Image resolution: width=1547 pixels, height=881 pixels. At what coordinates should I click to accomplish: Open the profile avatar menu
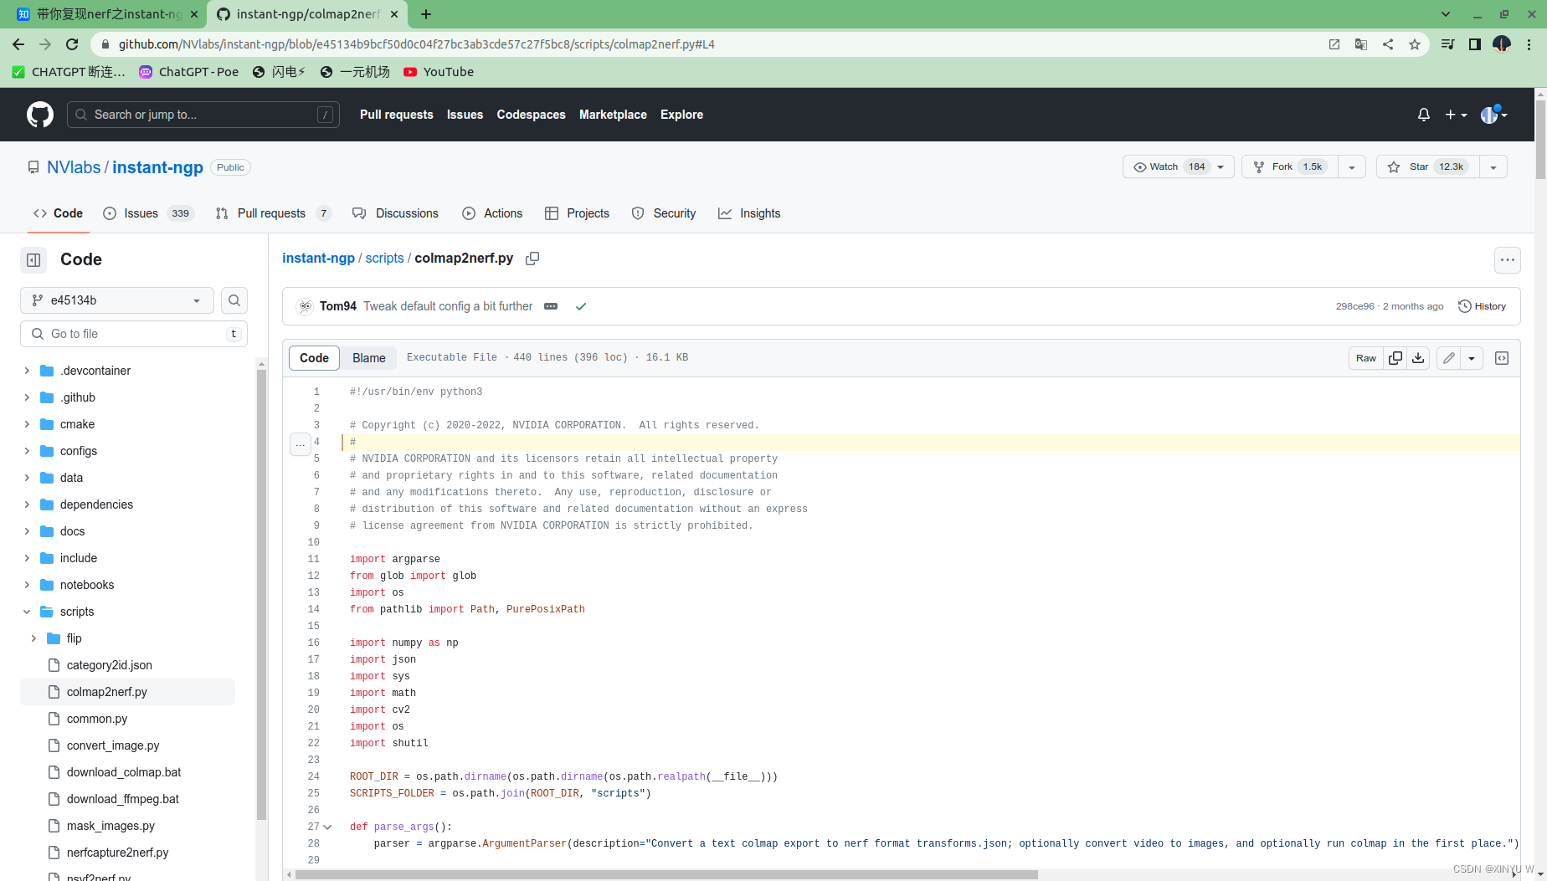(x=1493, y=115)
